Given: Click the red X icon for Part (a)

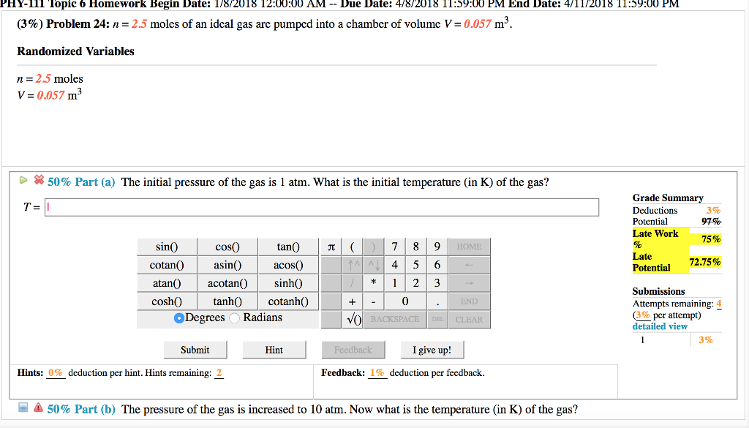Looking at the screenshot, I should (x=39, y=180).
